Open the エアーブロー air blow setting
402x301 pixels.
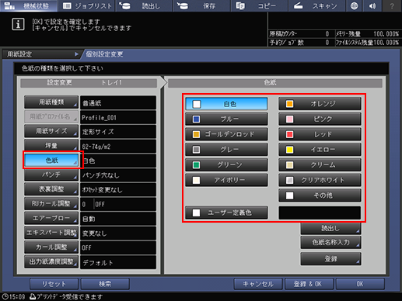pos(51,218)
